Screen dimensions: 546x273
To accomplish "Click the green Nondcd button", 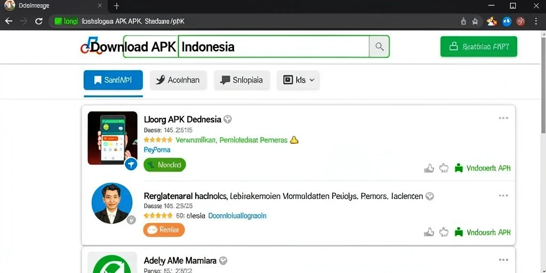I will pyautogui.click(x=165, y=165).
